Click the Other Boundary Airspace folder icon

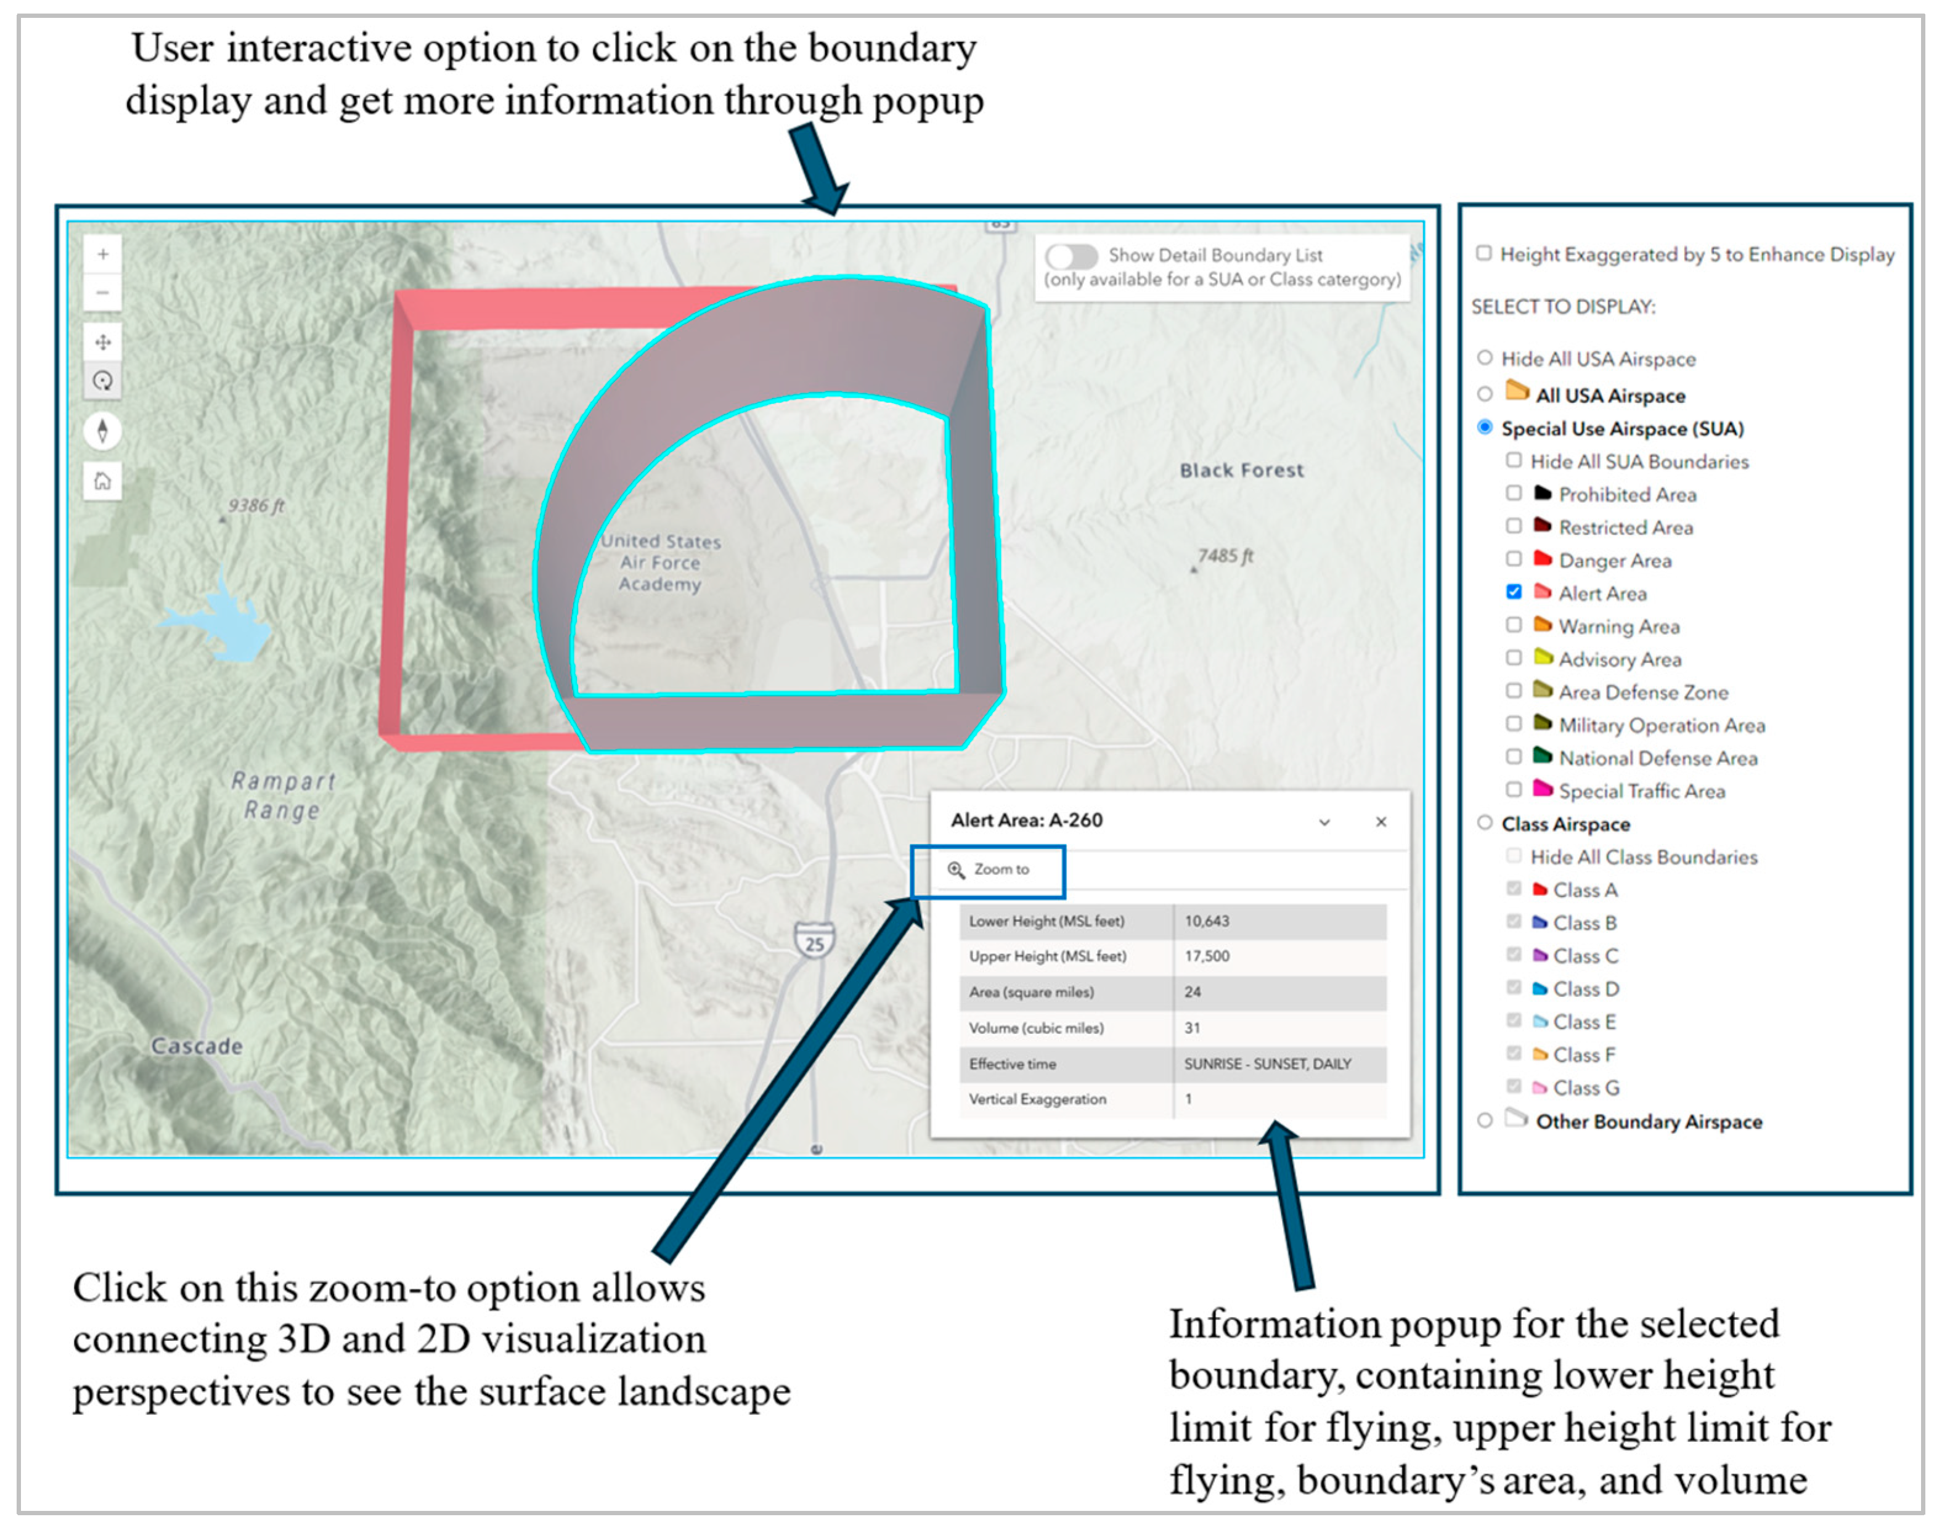pyautogui.click(x=1517, y=1118)
